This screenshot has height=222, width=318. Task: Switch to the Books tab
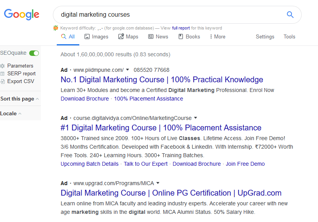(x=189, y=36)
